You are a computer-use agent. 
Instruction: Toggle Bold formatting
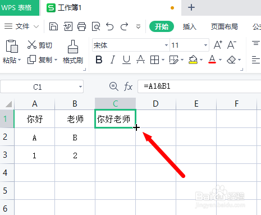pos(99,60)
